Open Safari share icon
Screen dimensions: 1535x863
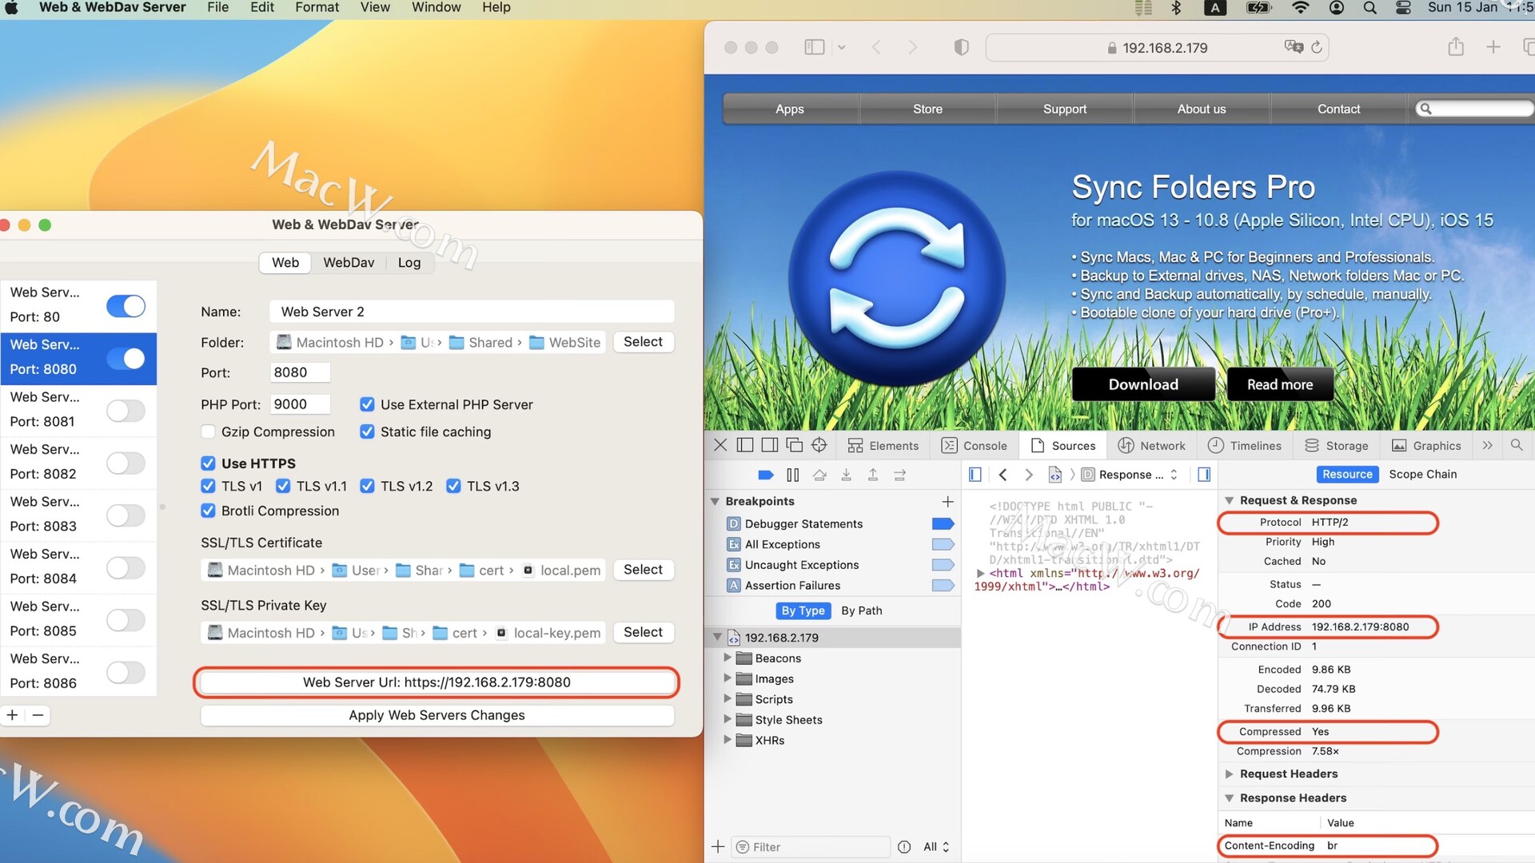coord(1456,47)
